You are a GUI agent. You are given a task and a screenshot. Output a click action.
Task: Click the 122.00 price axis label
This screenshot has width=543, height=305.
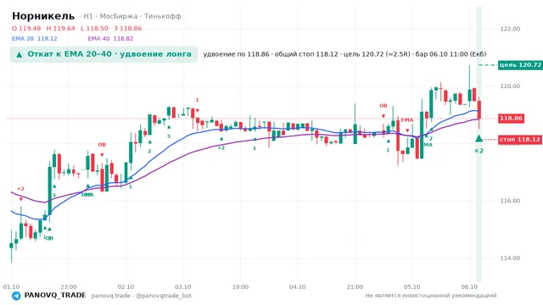pyautogui.click(x=510, y=29)
